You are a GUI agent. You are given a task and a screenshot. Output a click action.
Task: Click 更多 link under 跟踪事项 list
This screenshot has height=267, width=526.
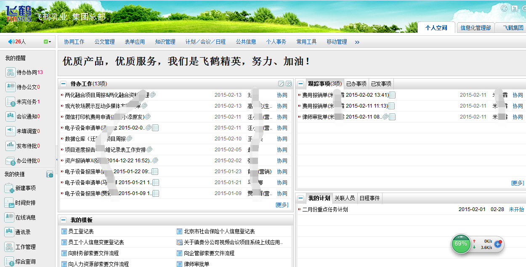tap(518, 183)
